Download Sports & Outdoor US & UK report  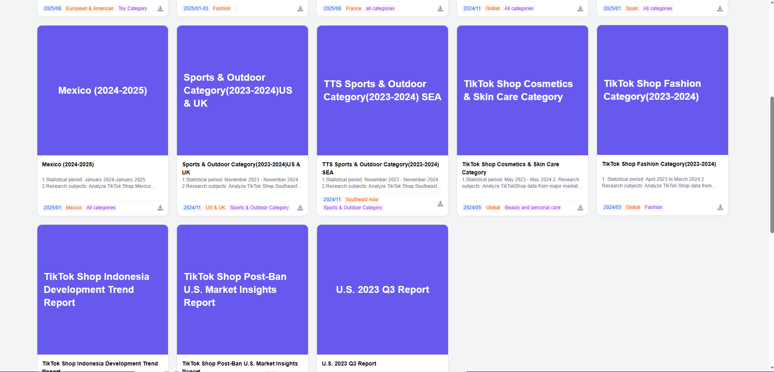[x=300, y=208]
